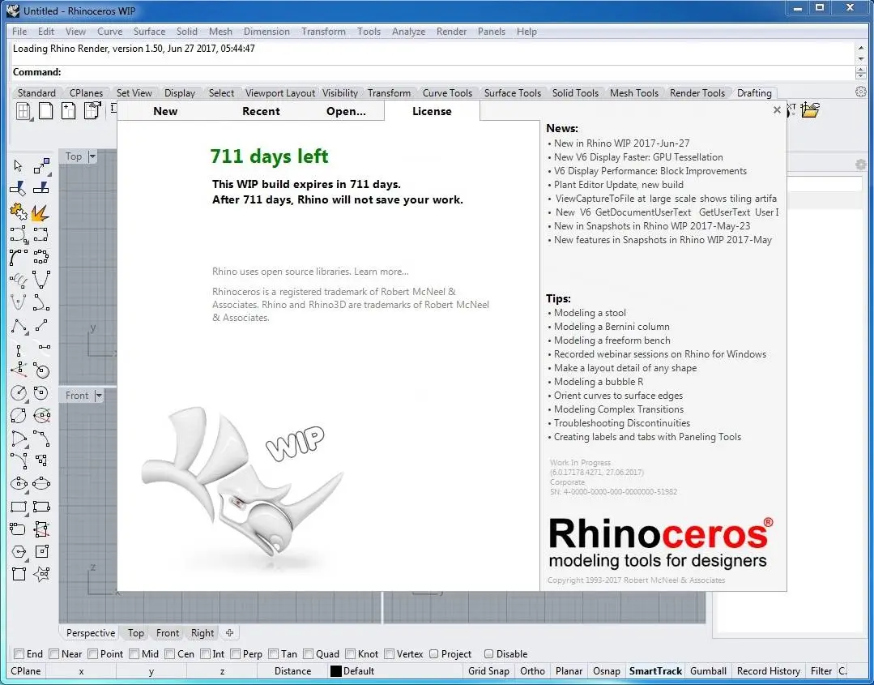Toggle the Disable osnap option
Viewport: 874px width, 685px height.
pos(488,653)
